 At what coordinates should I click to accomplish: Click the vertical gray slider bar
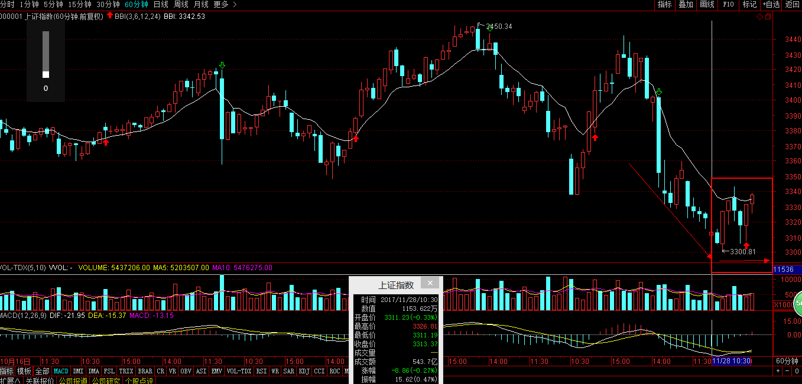[x=46, y=54]
